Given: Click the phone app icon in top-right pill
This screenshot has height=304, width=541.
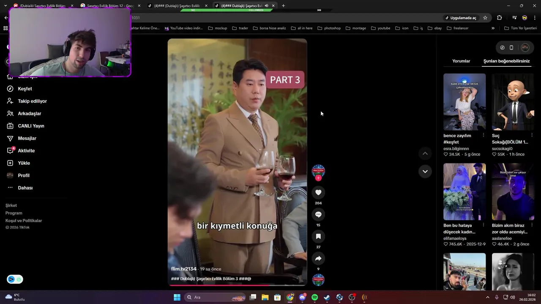Looking at the screenshot, I should [511, 48].
